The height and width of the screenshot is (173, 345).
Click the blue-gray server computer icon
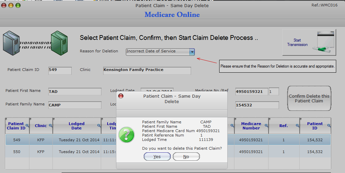pos(11,43)
